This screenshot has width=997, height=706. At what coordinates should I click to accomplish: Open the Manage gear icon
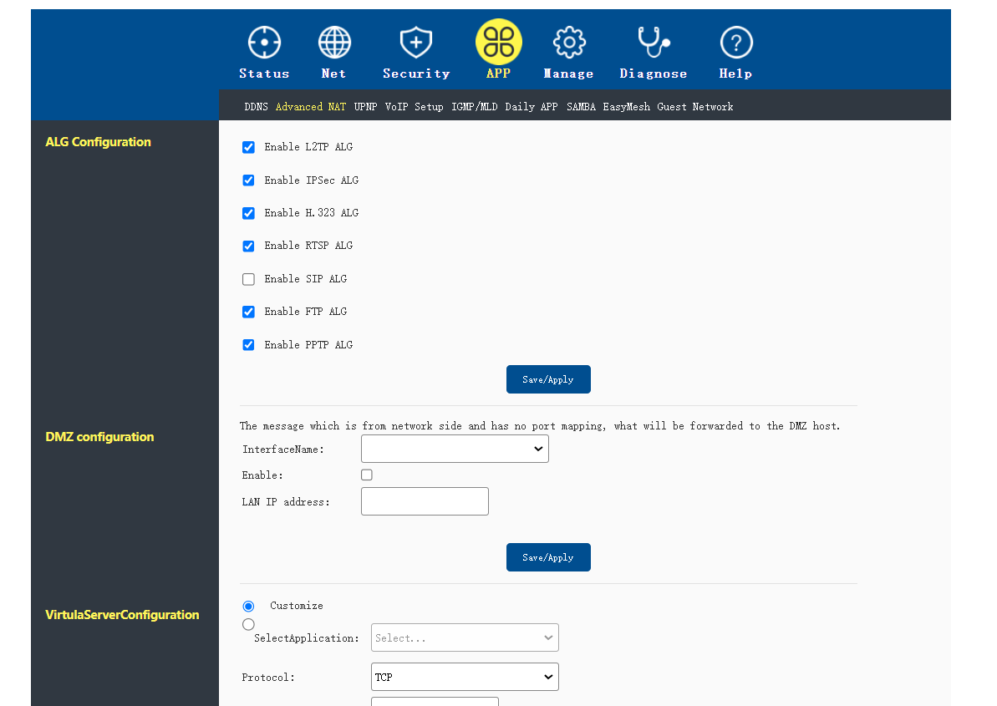pyautogui.click(x=569, y=43)
